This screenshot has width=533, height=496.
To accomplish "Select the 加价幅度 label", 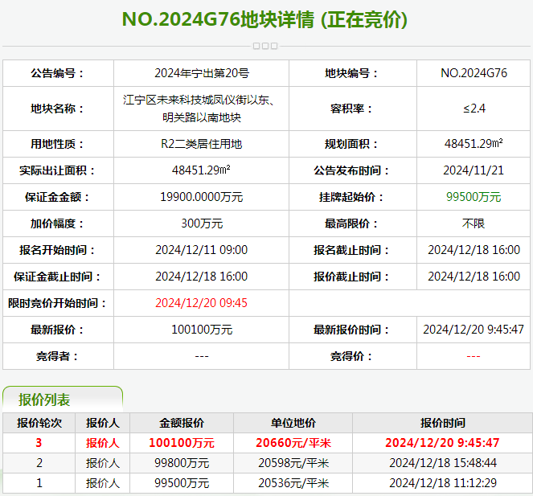I will point(57,223).
